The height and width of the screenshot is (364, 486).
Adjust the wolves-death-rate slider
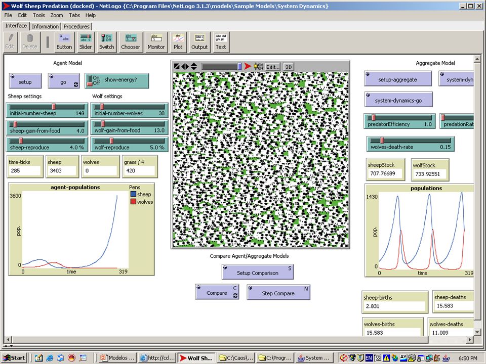[x=411, y=144]
